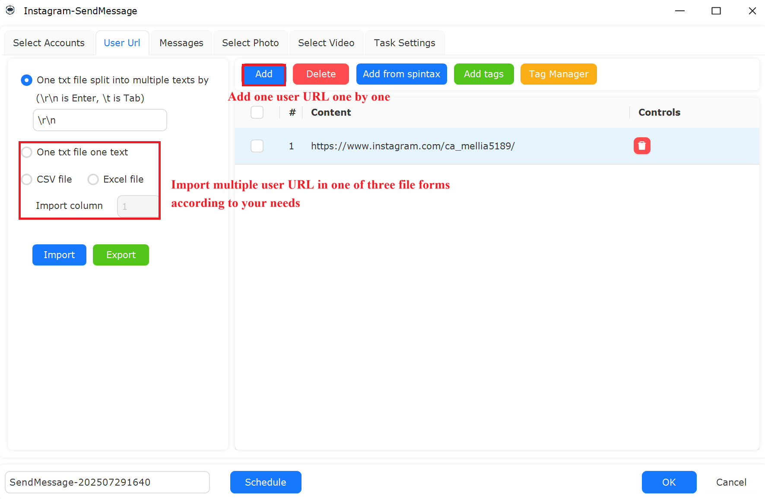The height and width of the screenshot is (499, 765).
Task: Open the Tag Manager
Action: (x=559, y=74)
